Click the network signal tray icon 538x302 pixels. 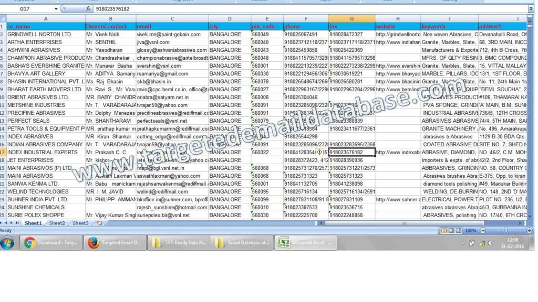[x=482, y=243]
